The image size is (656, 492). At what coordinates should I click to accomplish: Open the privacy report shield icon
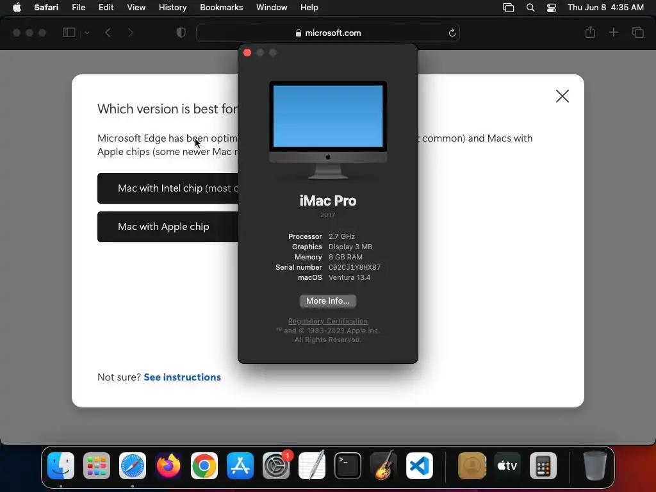pos(181,33)
